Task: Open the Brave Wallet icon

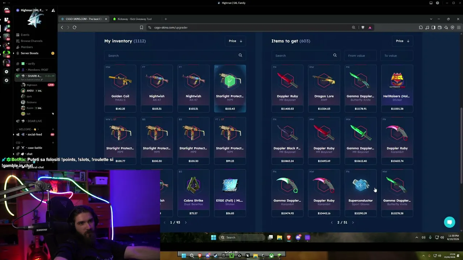Action: 439,27
